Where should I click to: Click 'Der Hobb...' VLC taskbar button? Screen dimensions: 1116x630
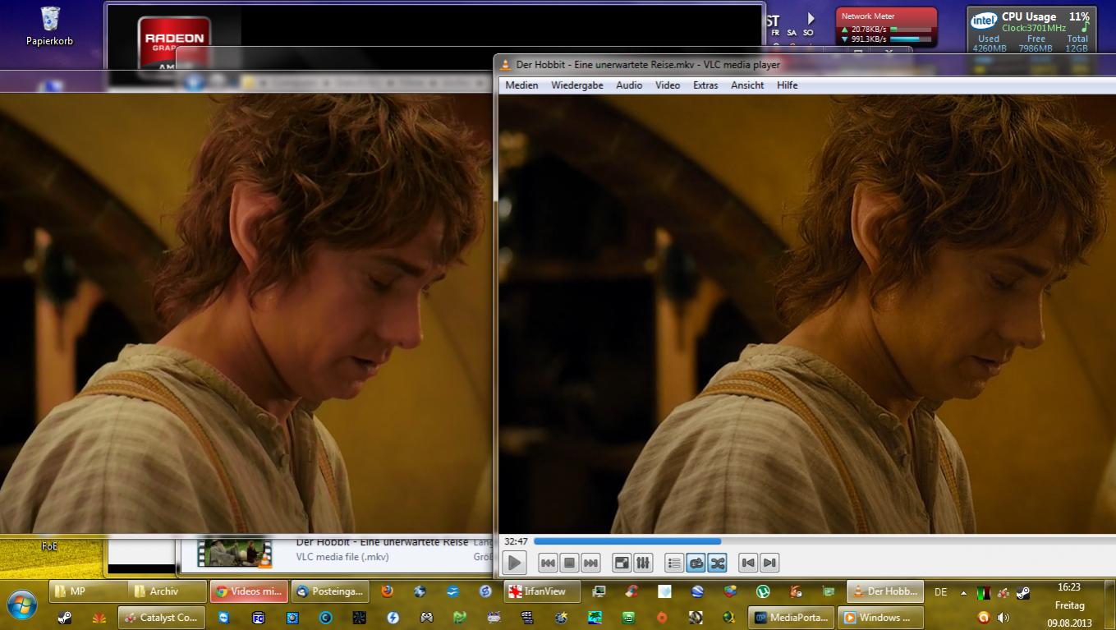point(885,591)
